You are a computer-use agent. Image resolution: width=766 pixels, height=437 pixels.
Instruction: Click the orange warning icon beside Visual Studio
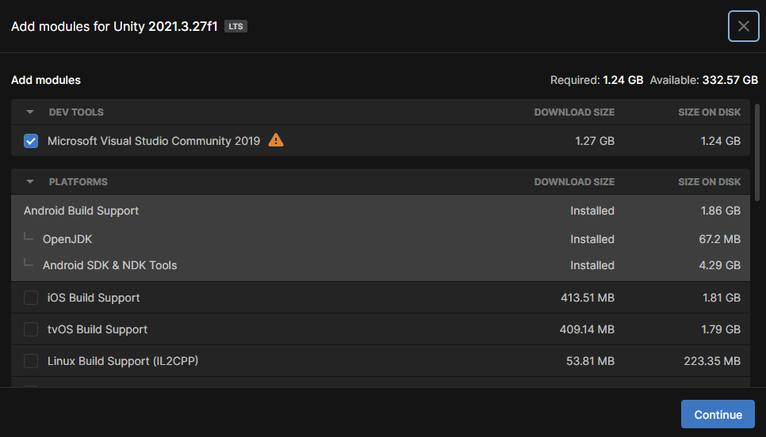coord(275,140)
